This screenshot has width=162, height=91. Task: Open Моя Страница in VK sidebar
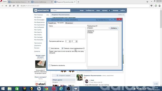click(38, 15)
